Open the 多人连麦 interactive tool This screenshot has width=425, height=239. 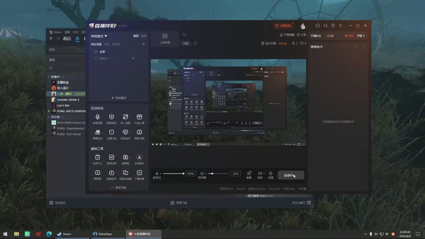pos(125,118)
